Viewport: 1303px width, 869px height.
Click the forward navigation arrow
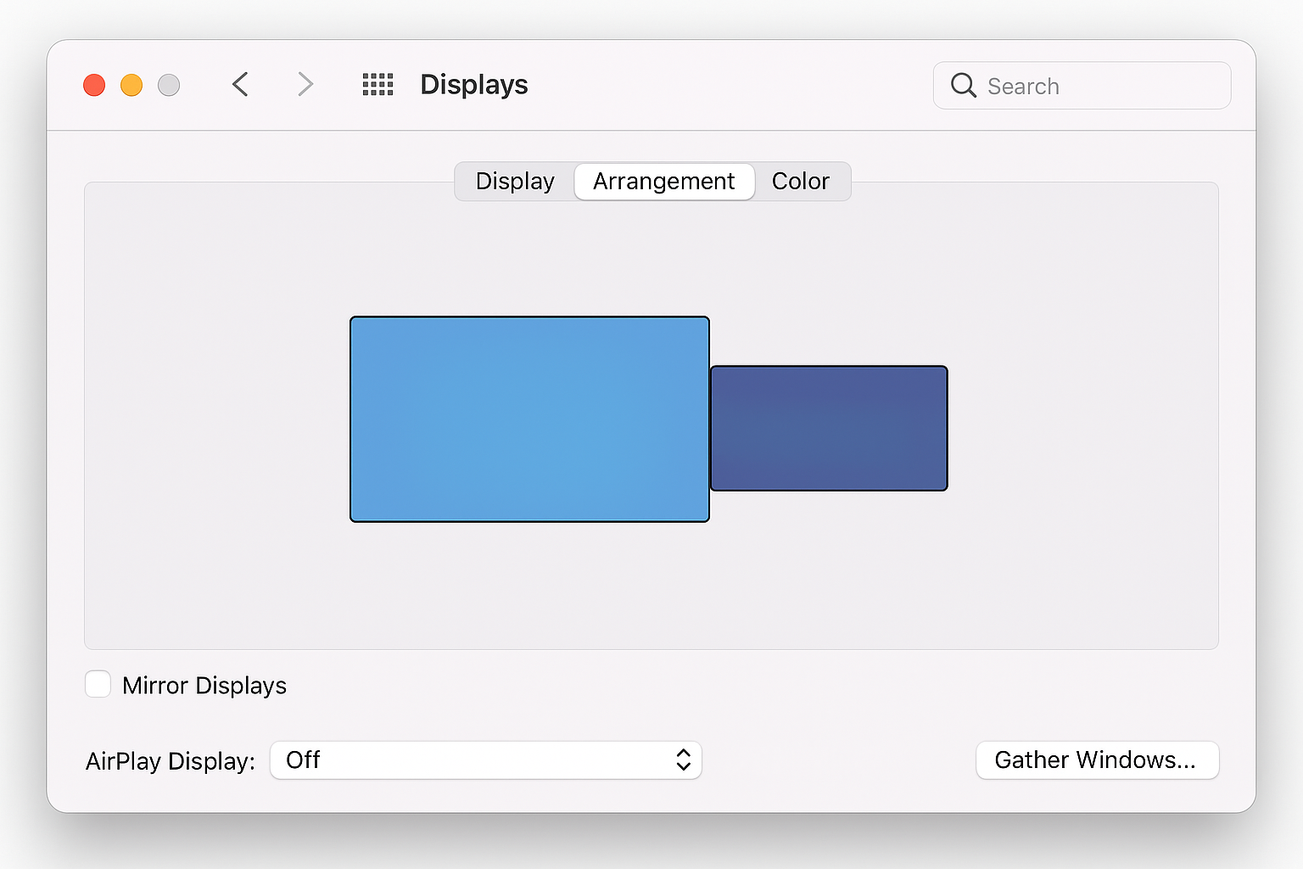(x=305, y=85)
